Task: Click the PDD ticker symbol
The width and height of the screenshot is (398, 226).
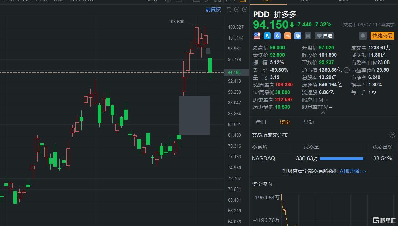Action: point(261,15)
